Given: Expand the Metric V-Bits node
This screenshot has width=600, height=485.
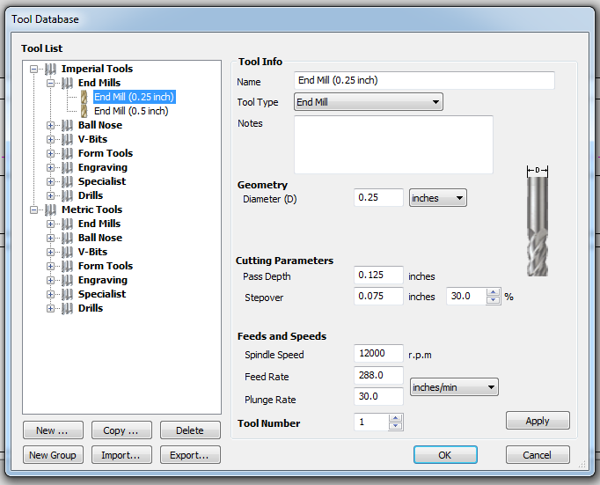Looking at the screenshot, I should coord(50,253).
